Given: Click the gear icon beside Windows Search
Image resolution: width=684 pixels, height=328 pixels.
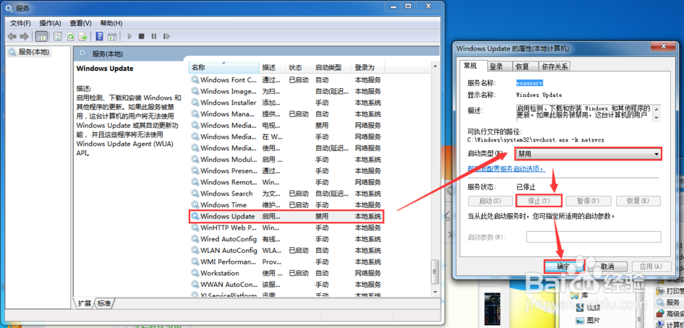Looking at the screenshot, I should [194, 193].
